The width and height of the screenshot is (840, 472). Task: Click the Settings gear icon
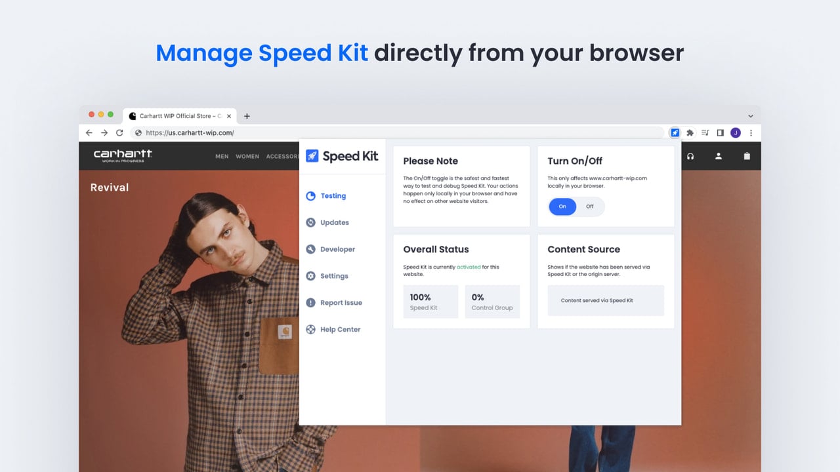click(x=311, y=276)
